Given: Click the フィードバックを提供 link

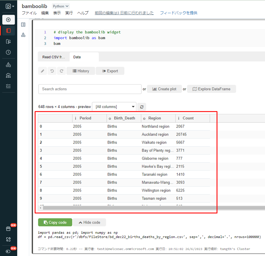Looking at the screenshot, I should [x=178, y=13].
